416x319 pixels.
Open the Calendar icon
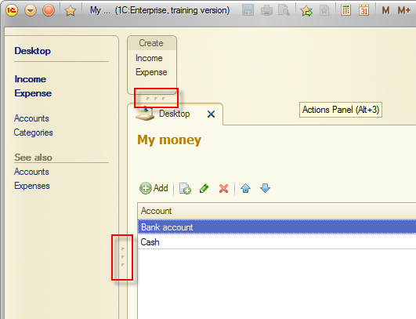(x=364, y=10)
